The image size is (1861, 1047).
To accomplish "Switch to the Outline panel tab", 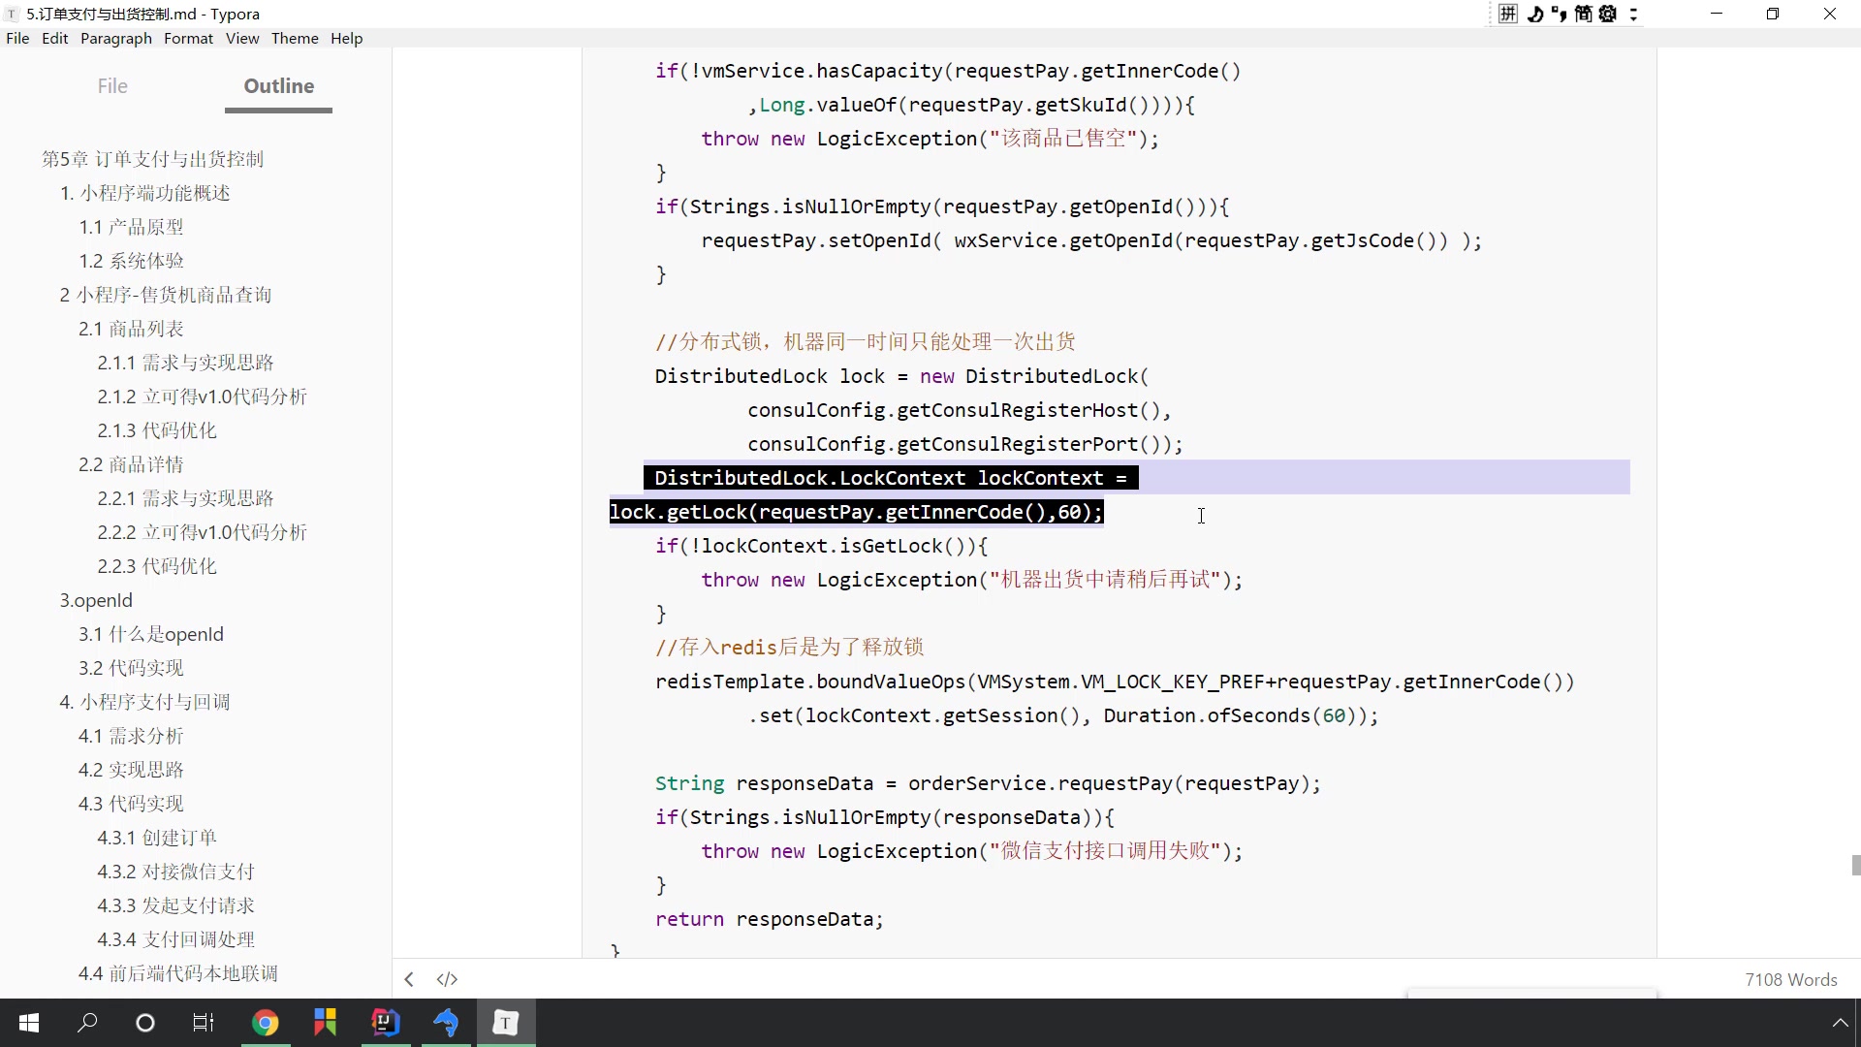I will [x=278, y=85].
